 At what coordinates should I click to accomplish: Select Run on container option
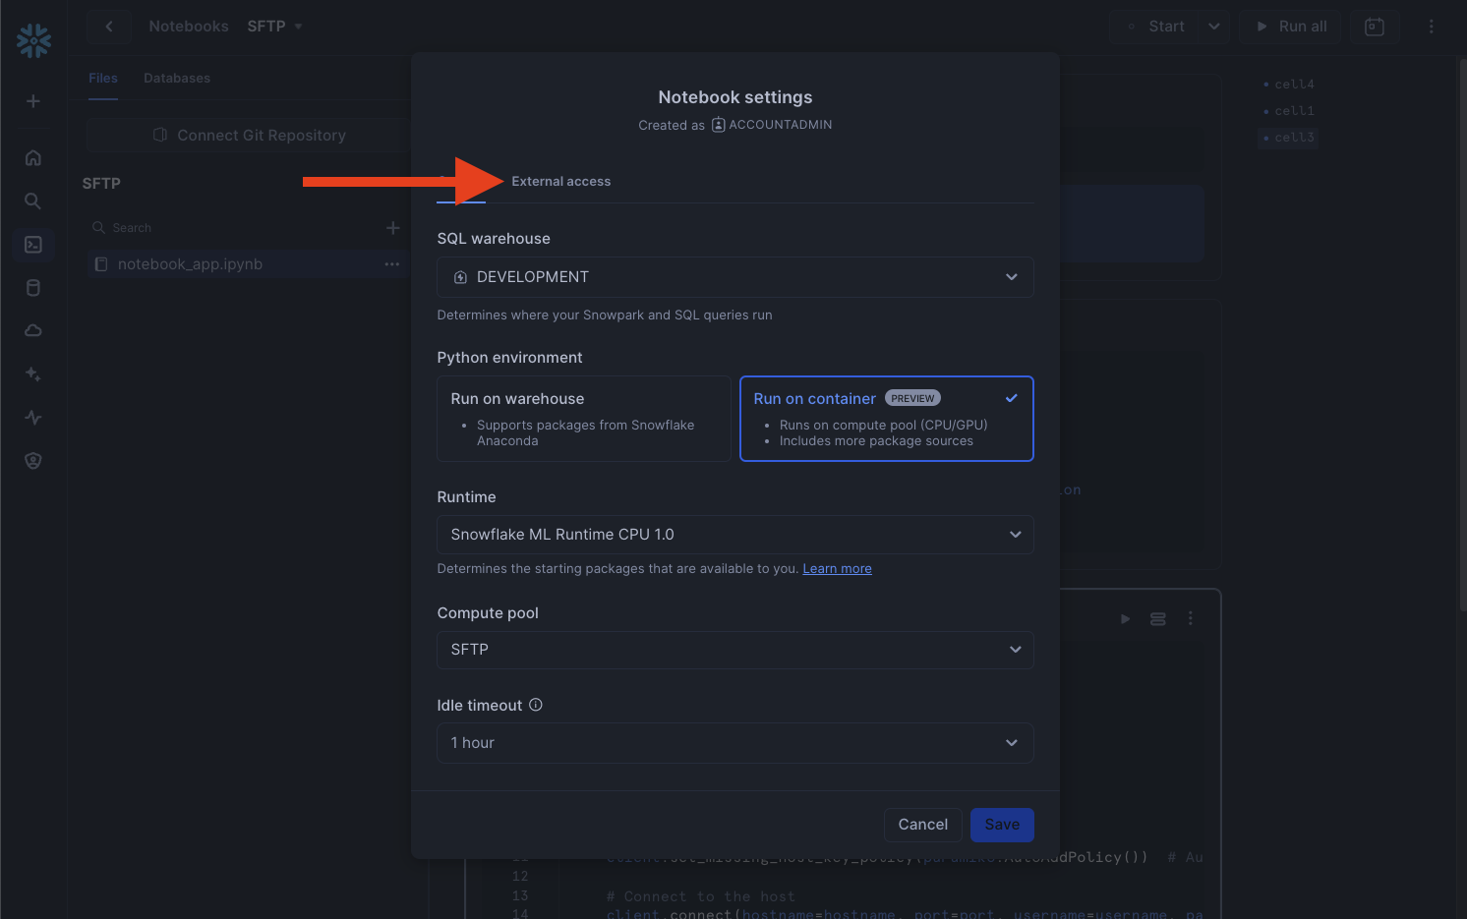(x=886, y=419)
